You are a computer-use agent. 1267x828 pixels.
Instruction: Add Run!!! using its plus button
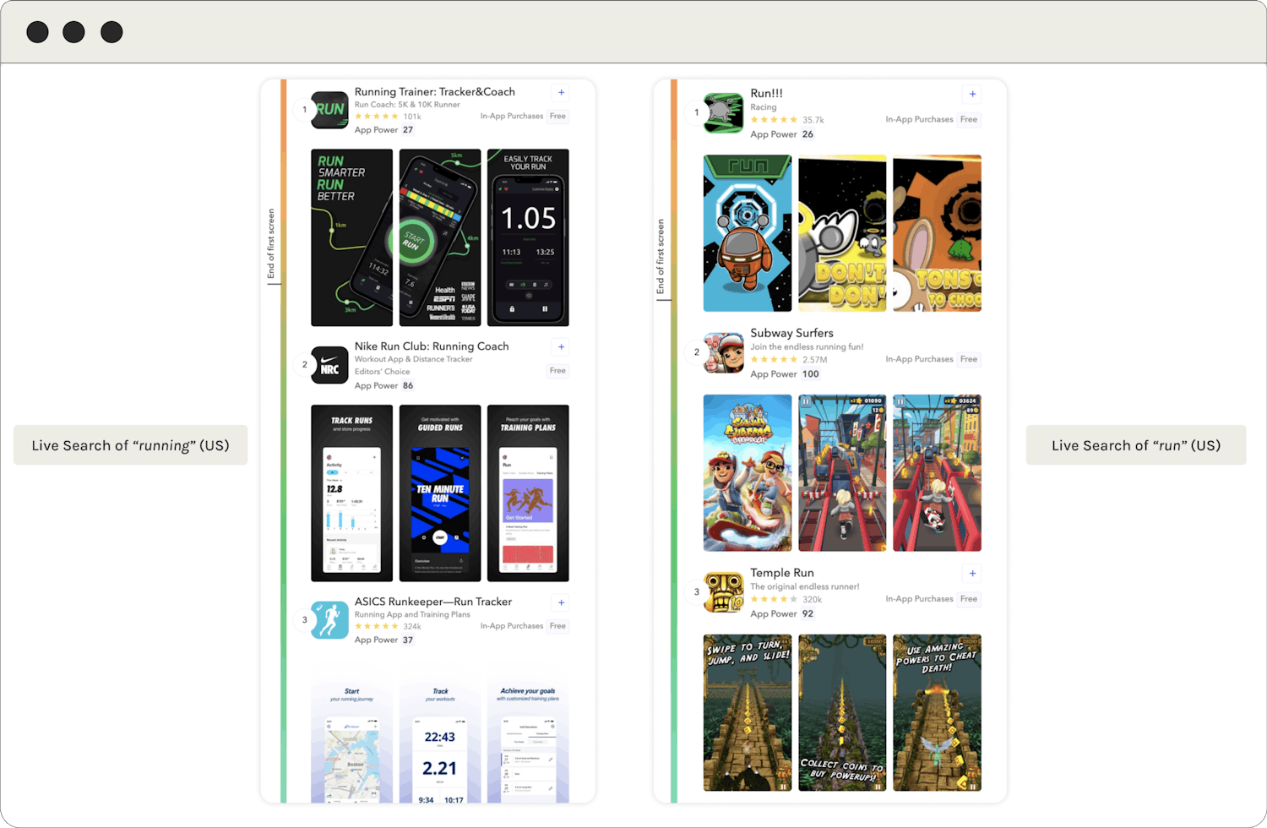[972, 95]
